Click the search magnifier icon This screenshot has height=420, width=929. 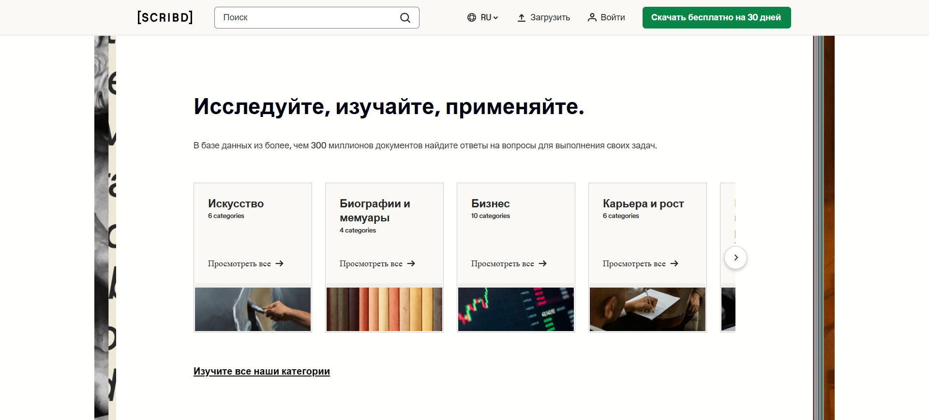pos(405,18)
